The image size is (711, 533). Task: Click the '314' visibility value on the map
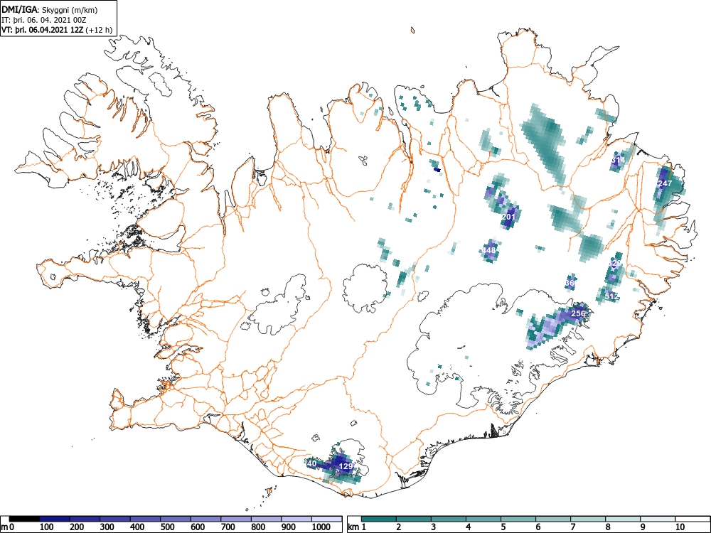[x=618, y=160]
